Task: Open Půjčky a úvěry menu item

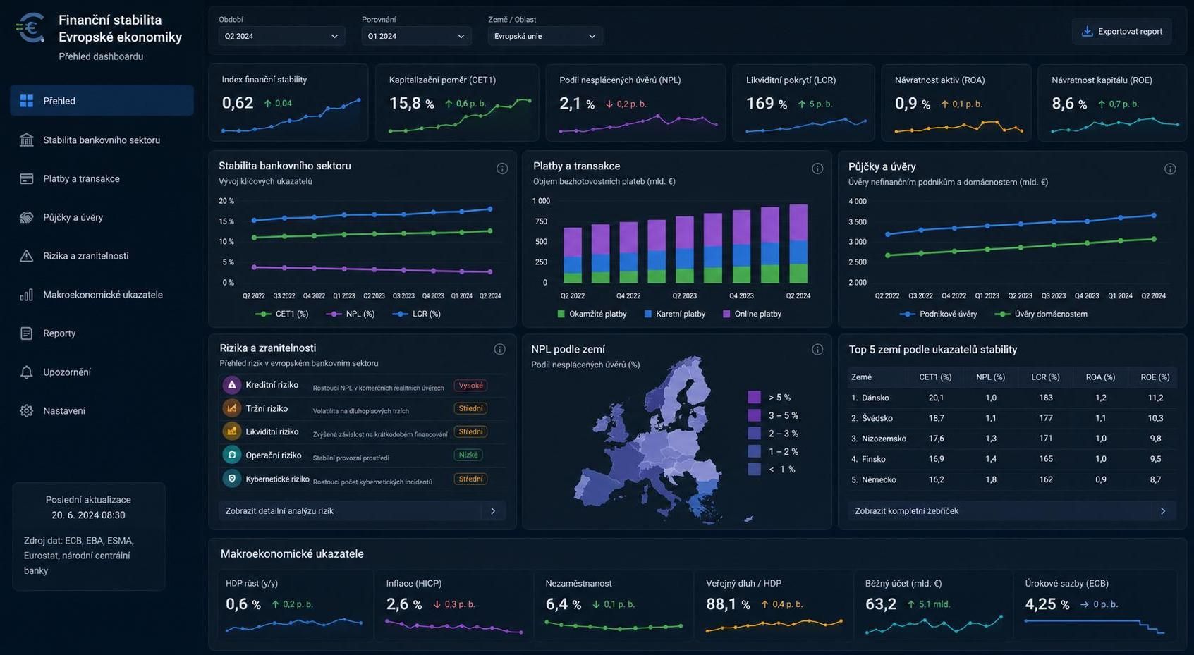Action: (x=102, y=217)
